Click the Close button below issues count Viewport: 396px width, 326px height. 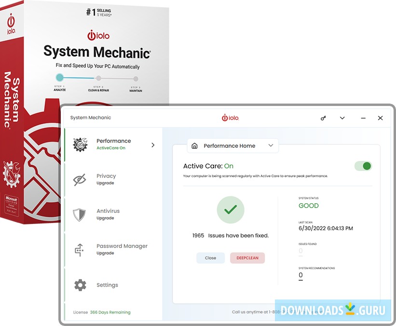210,258
